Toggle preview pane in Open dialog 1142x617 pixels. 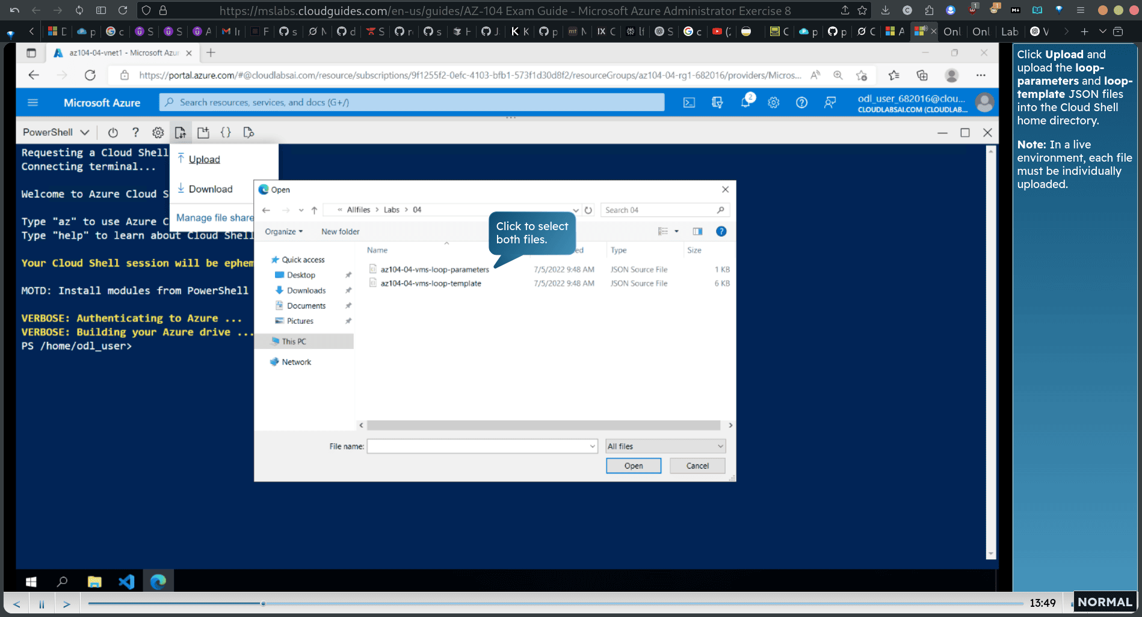click(x=697, y=231)
